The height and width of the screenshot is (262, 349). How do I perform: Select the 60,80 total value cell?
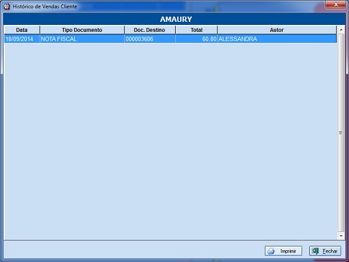pyautogui.click(x=196, y=39)
